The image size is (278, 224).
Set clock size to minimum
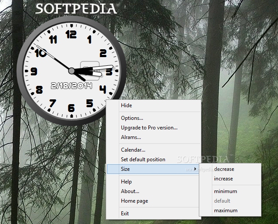[230, 191]
